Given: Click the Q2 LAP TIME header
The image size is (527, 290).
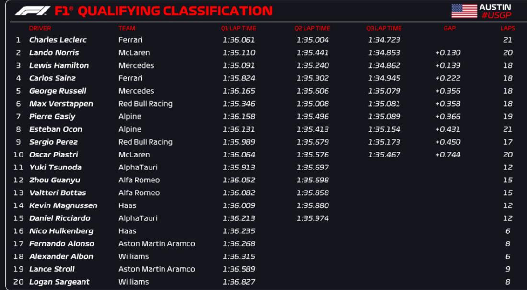Looking at the screenshot, I should (x=312, y=28).
